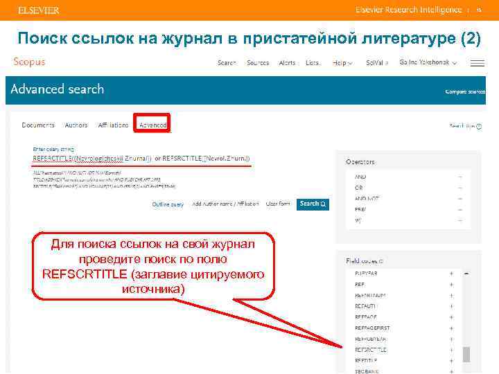This screenshot has height=374, width=499.
Task: Click the Elsevier Research Intelligence header text
Action: pyautogui.click(x=409, y=10)
